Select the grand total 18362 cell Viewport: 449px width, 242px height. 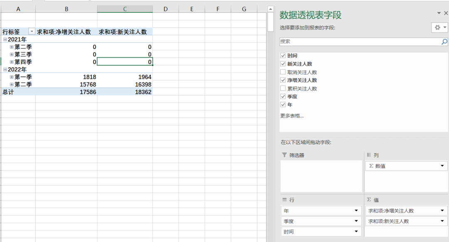[x=125, y=92]
